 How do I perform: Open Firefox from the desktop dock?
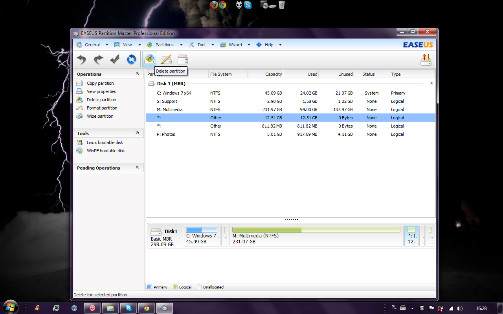coord(214,5)
